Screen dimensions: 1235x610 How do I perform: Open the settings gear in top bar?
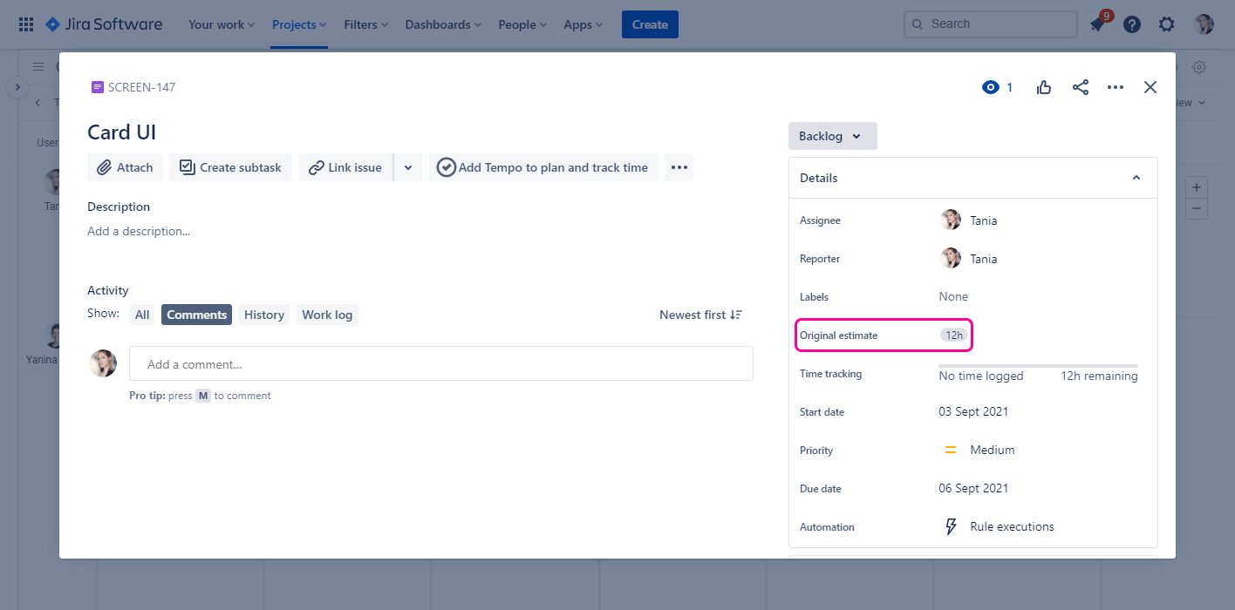tap(1167, 24)
